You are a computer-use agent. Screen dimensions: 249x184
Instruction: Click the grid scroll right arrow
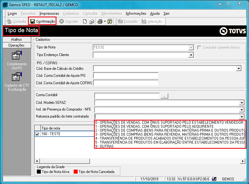243,161
